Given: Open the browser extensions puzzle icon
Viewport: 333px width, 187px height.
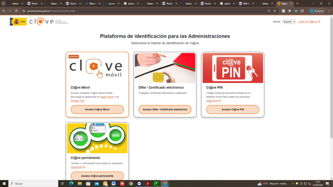Looking at the screenshot, I should [x=302, y=11].
